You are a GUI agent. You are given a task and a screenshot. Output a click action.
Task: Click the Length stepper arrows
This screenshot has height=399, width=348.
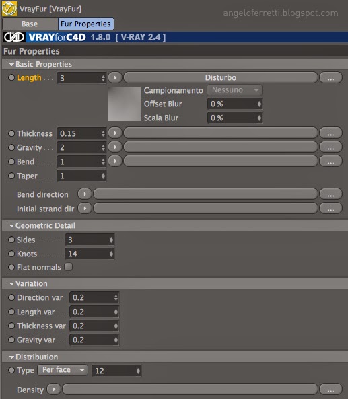pyautogui.click(x=103, y=78)
